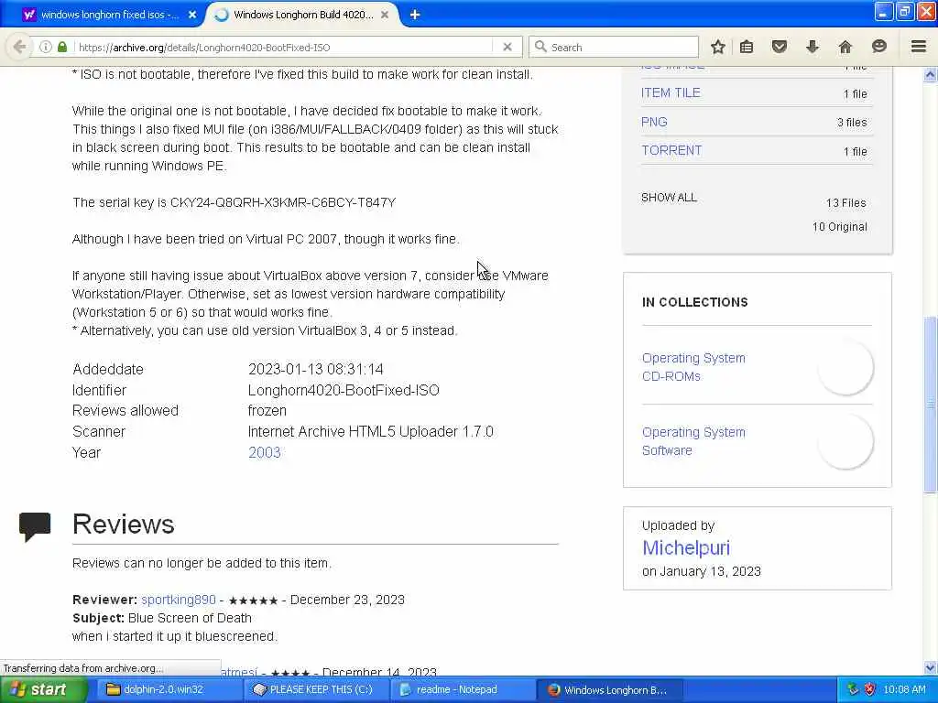The height and width of the screenshot is (703, 938).
Task: Go back with the Firefox back arrow
Action: (x=19, y=47)
